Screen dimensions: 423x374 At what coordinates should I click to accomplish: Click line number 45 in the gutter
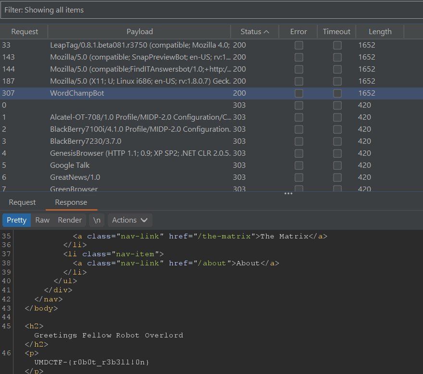point(6,326)
